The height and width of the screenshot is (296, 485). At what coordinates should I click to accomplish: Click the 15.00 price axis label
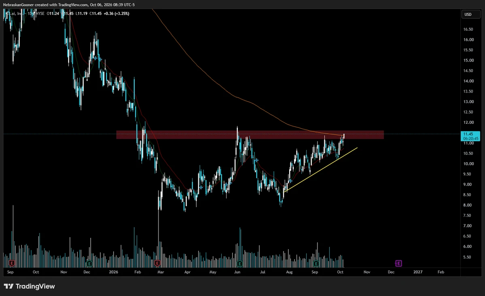click(468, 60)
